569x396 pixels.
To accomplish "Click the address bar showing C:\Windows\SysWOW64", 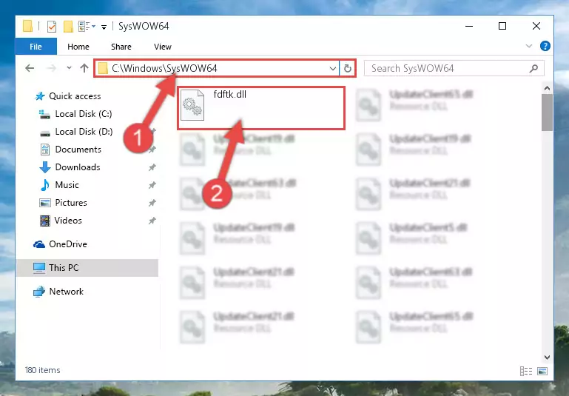I will pos(217,68).
